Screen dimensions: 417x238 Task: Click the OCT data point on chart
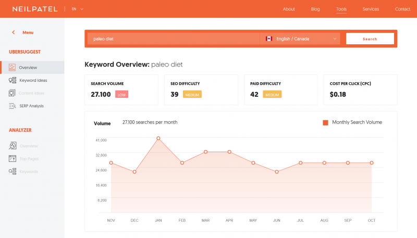pos(372,162)
